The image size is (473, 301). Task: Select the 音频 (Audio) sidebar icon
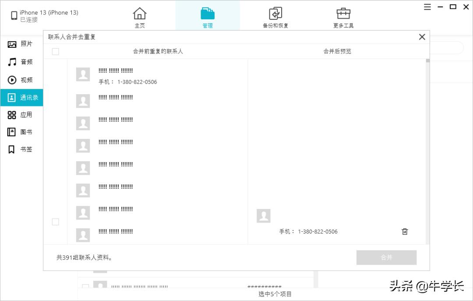(x=21, y=61)
